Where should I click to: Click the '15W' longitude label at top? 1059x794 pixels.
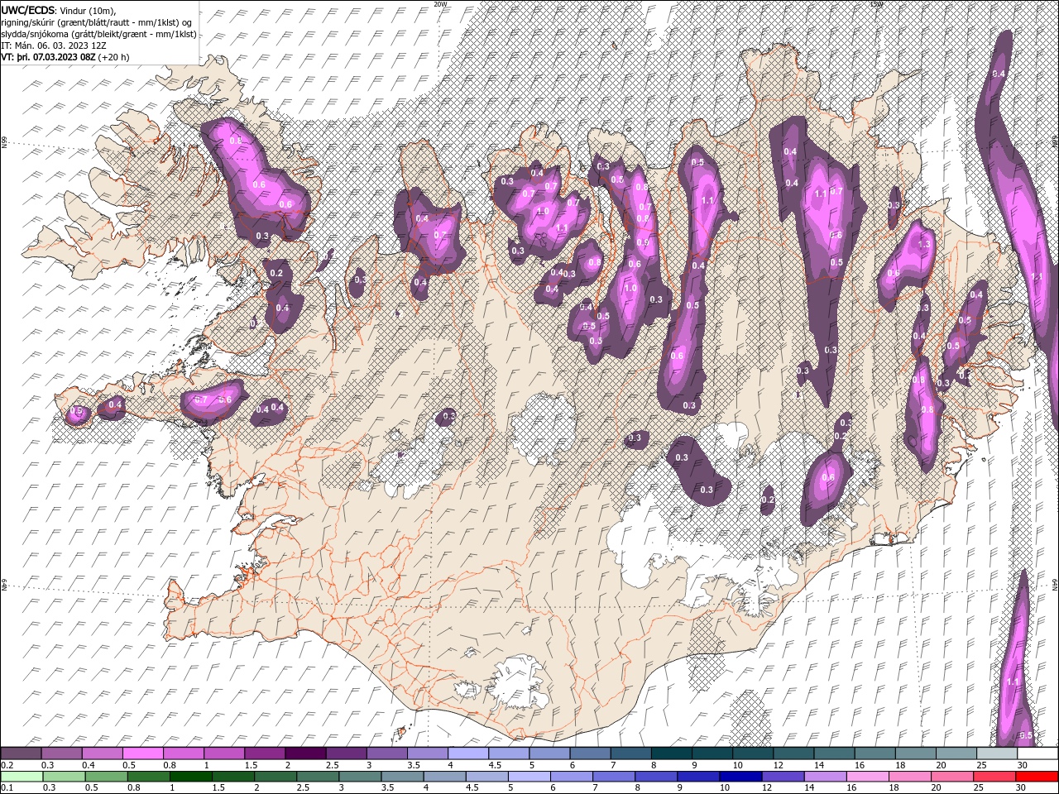click(x=875, y=4)
